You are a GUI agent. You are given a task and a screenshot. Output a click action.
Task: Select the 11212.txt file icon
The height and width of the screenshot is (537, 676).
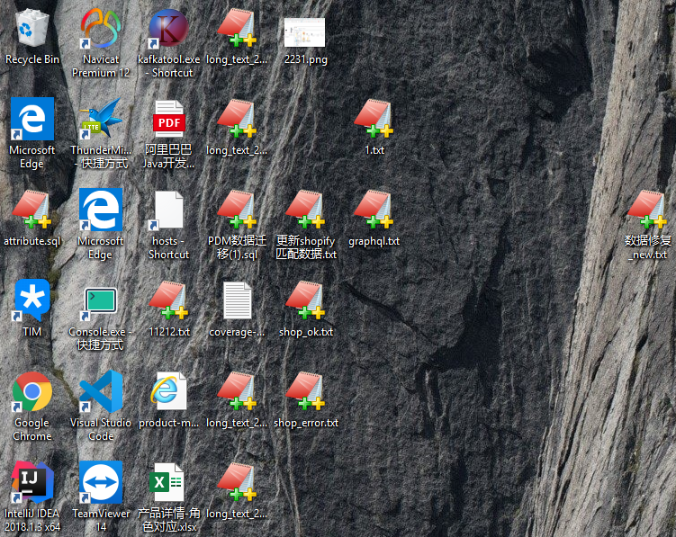point(168,300)
